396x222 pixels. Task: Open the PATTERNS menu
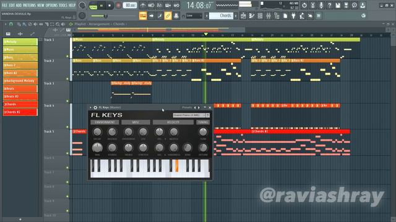pos(29,5)
